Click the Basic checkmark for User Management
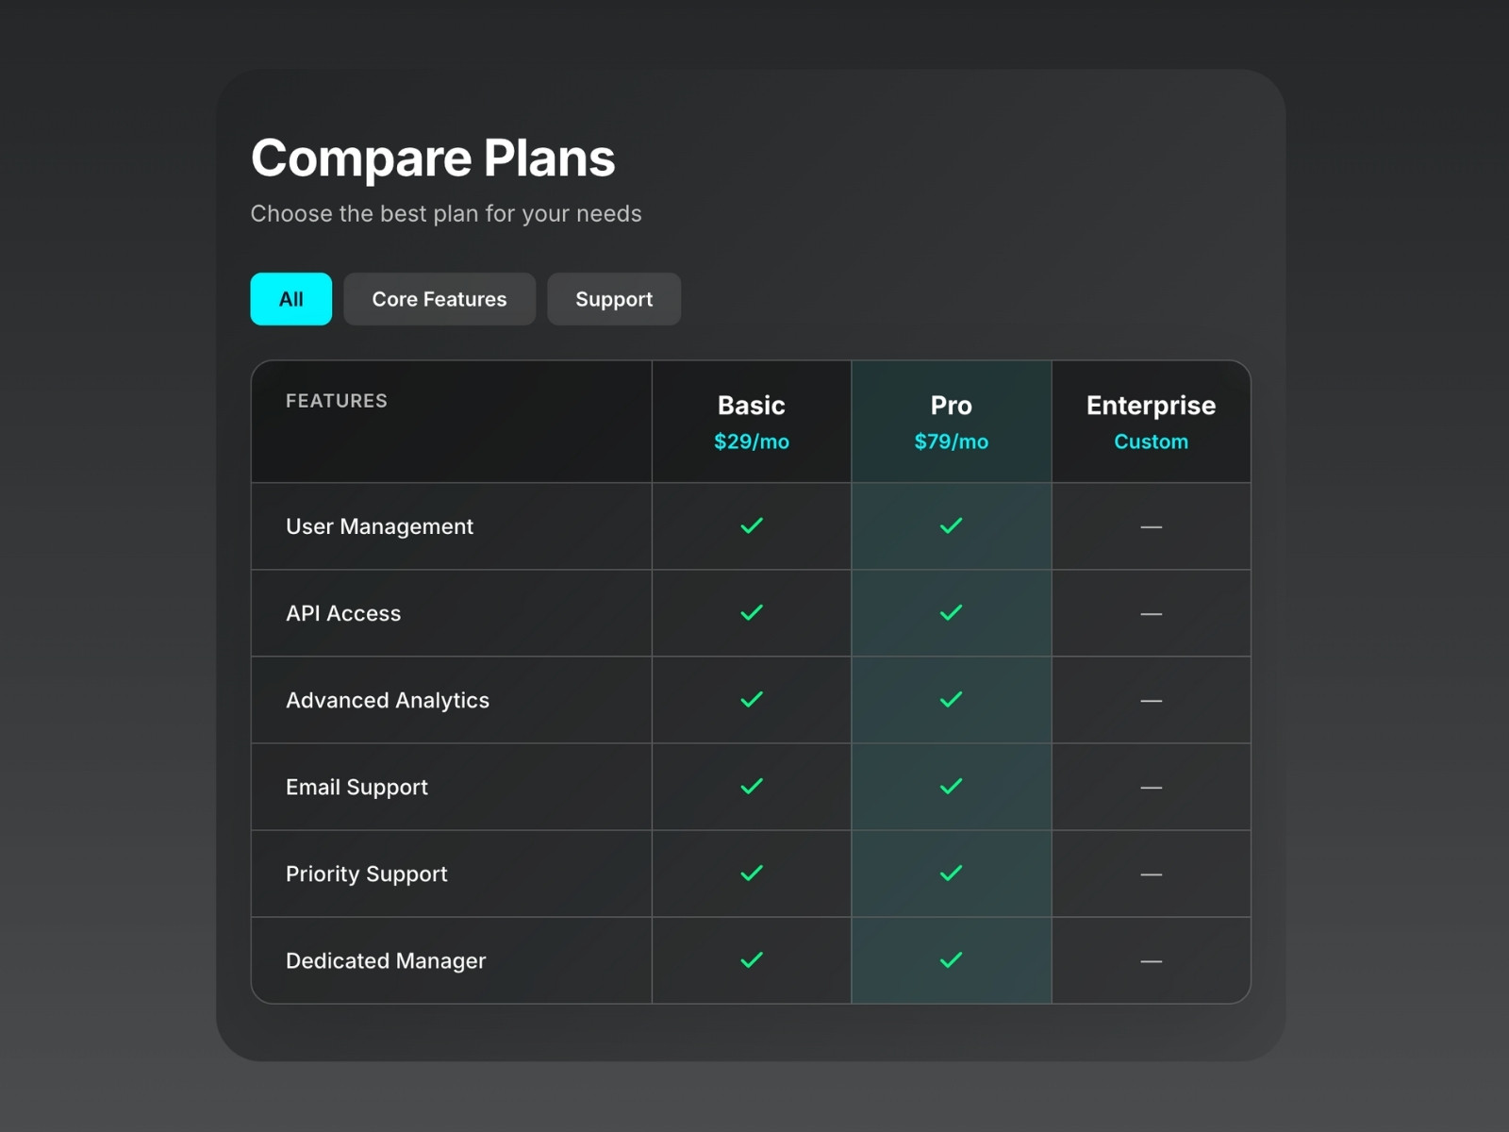The image size is (1509, 1132). tap(752, 526)
